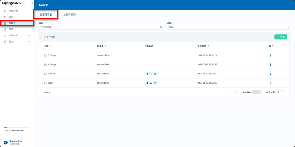The height and width of the screenshot is (147, 295).
Task: Click the Demo1 schedule calendar icon
Action: pyautogui.click(x=45, y=83)
